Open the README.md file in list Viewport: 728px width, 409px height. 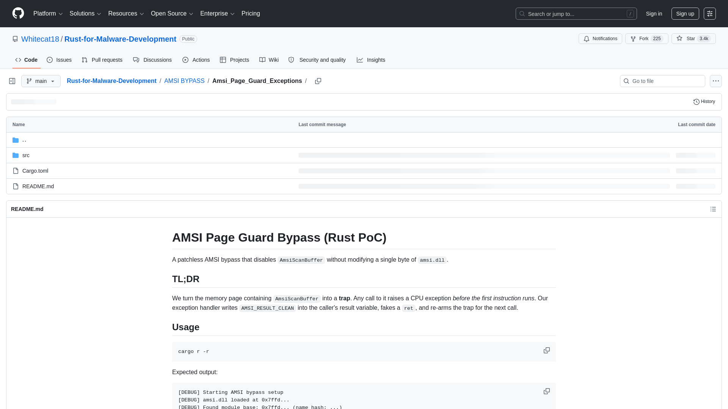38,186
